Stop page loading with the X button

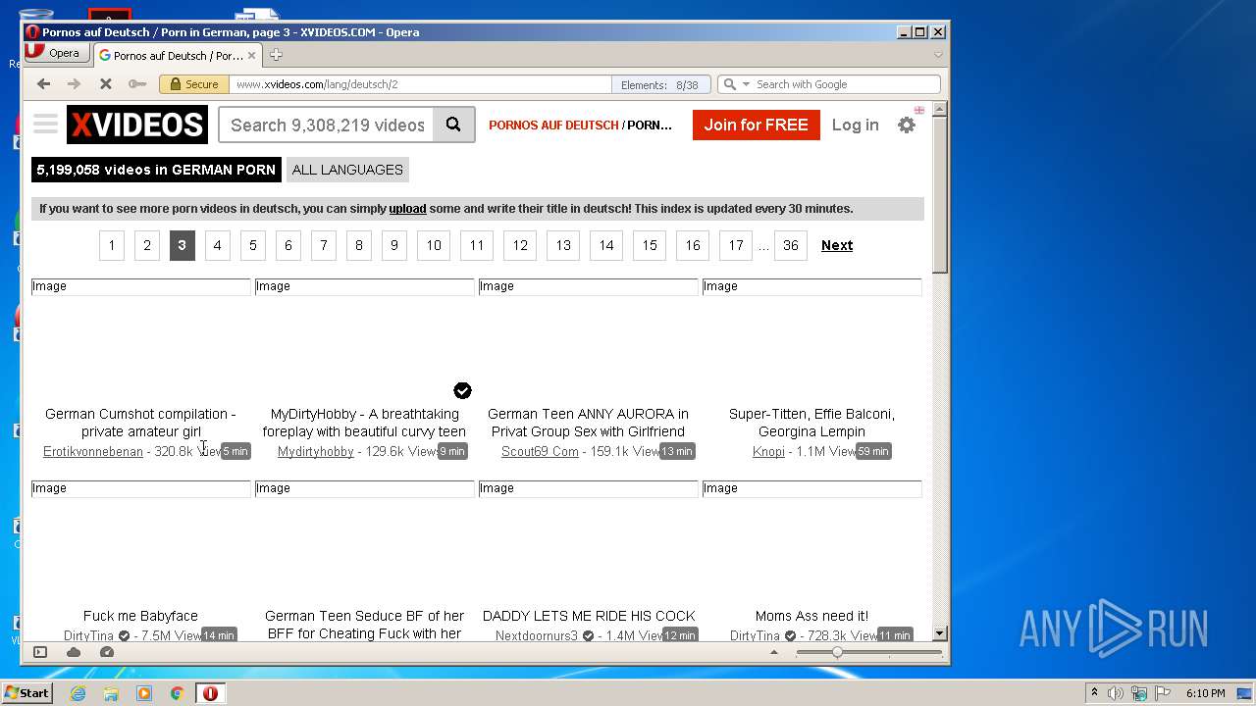[106, 84]
